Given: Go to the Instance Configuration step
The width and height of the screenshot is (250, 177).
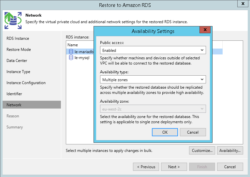Looking at the screenshot, I should pos(26,83).
